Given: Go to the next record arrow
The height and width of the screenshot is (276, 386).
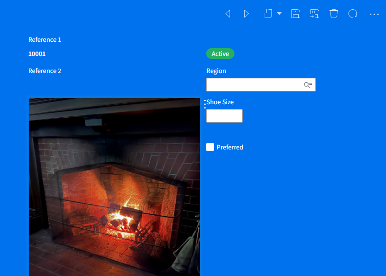Looking at the screenshot, I should tap(246, 14).
